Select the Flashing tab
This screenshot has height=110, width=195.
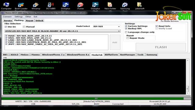(19, 20)
